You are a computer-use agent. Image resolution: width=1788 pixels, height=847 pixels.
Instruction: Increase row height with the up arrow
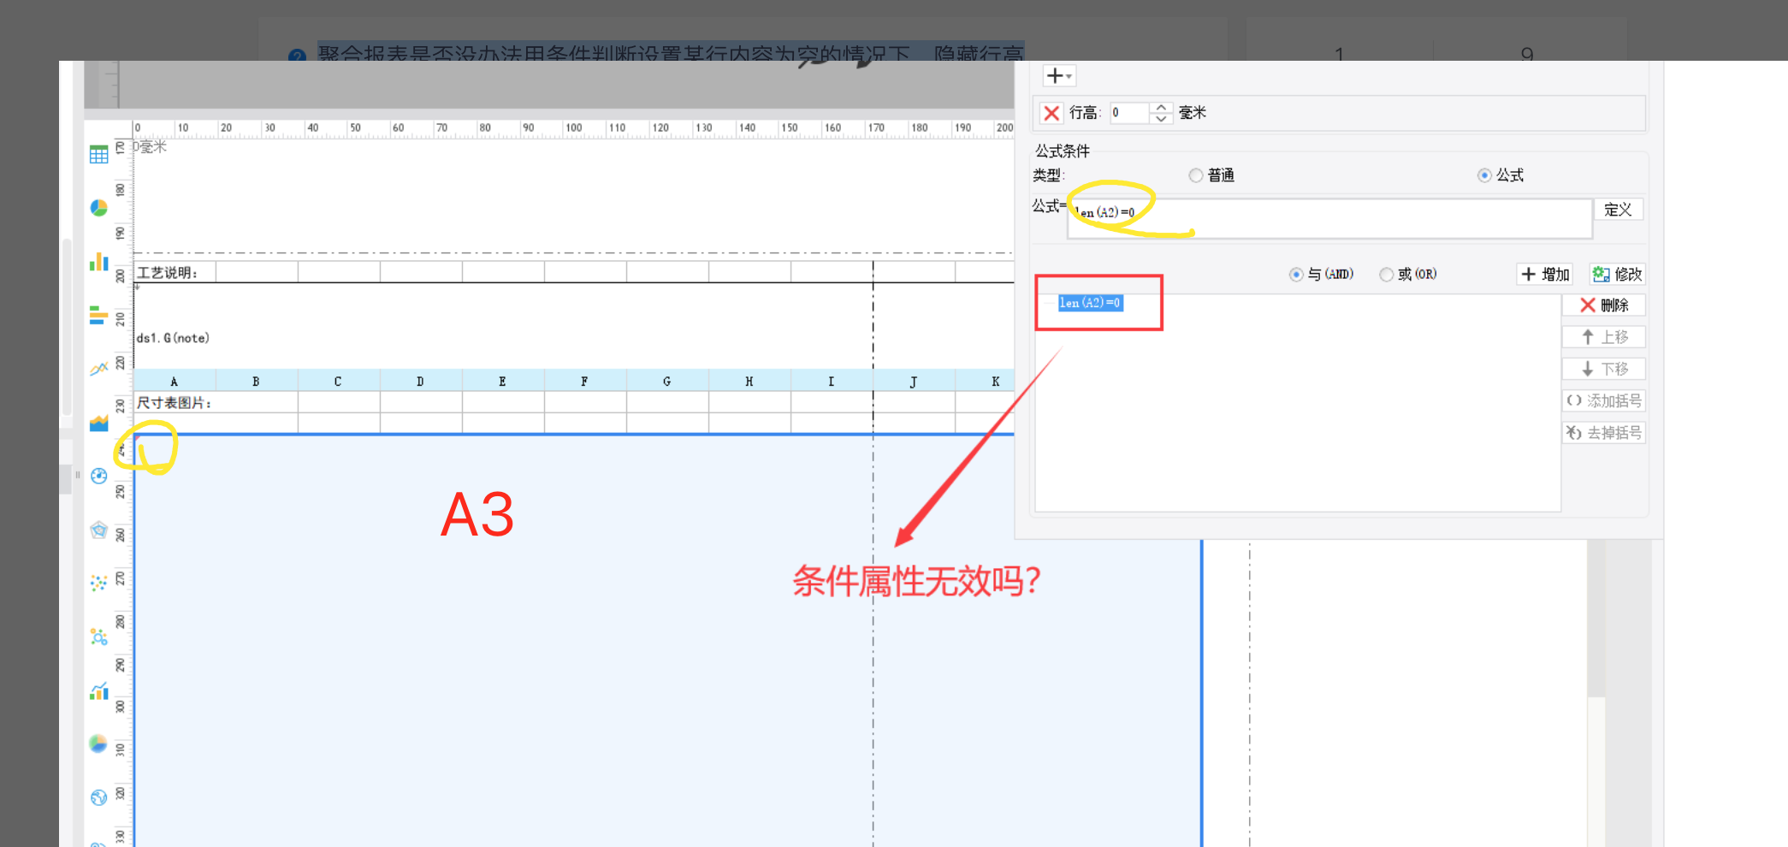[1161, 108]
